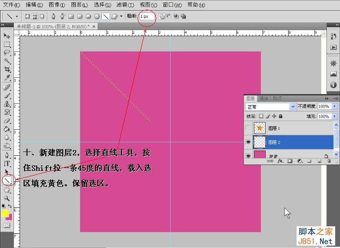Select the Clone Stamp tool
This screenshot has height=248, width=340.
tap(7, 104)
